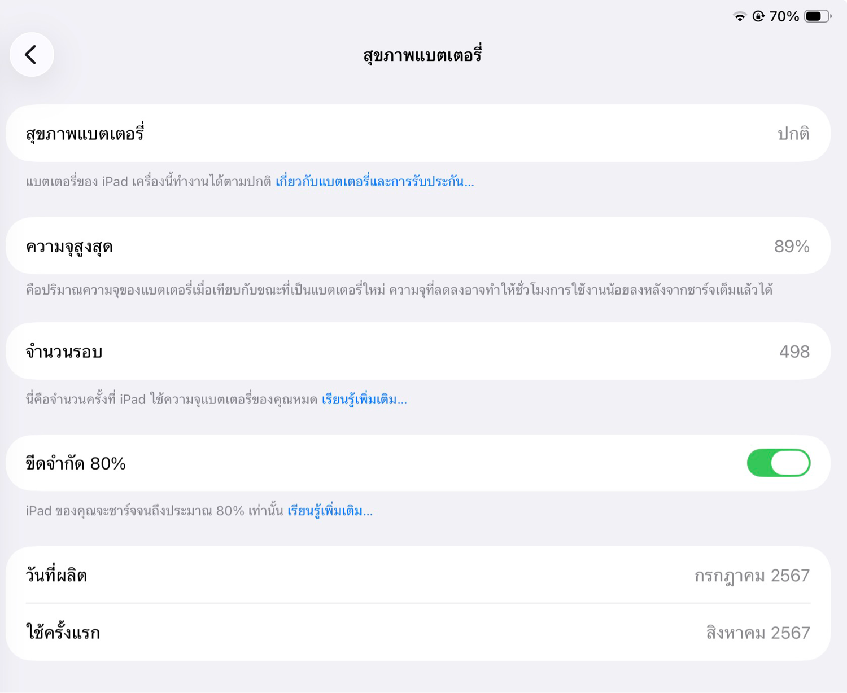847x693 pixels.
Task: Tap the สุขภาพแบตเตอรี่ page title
Action: 422,55
